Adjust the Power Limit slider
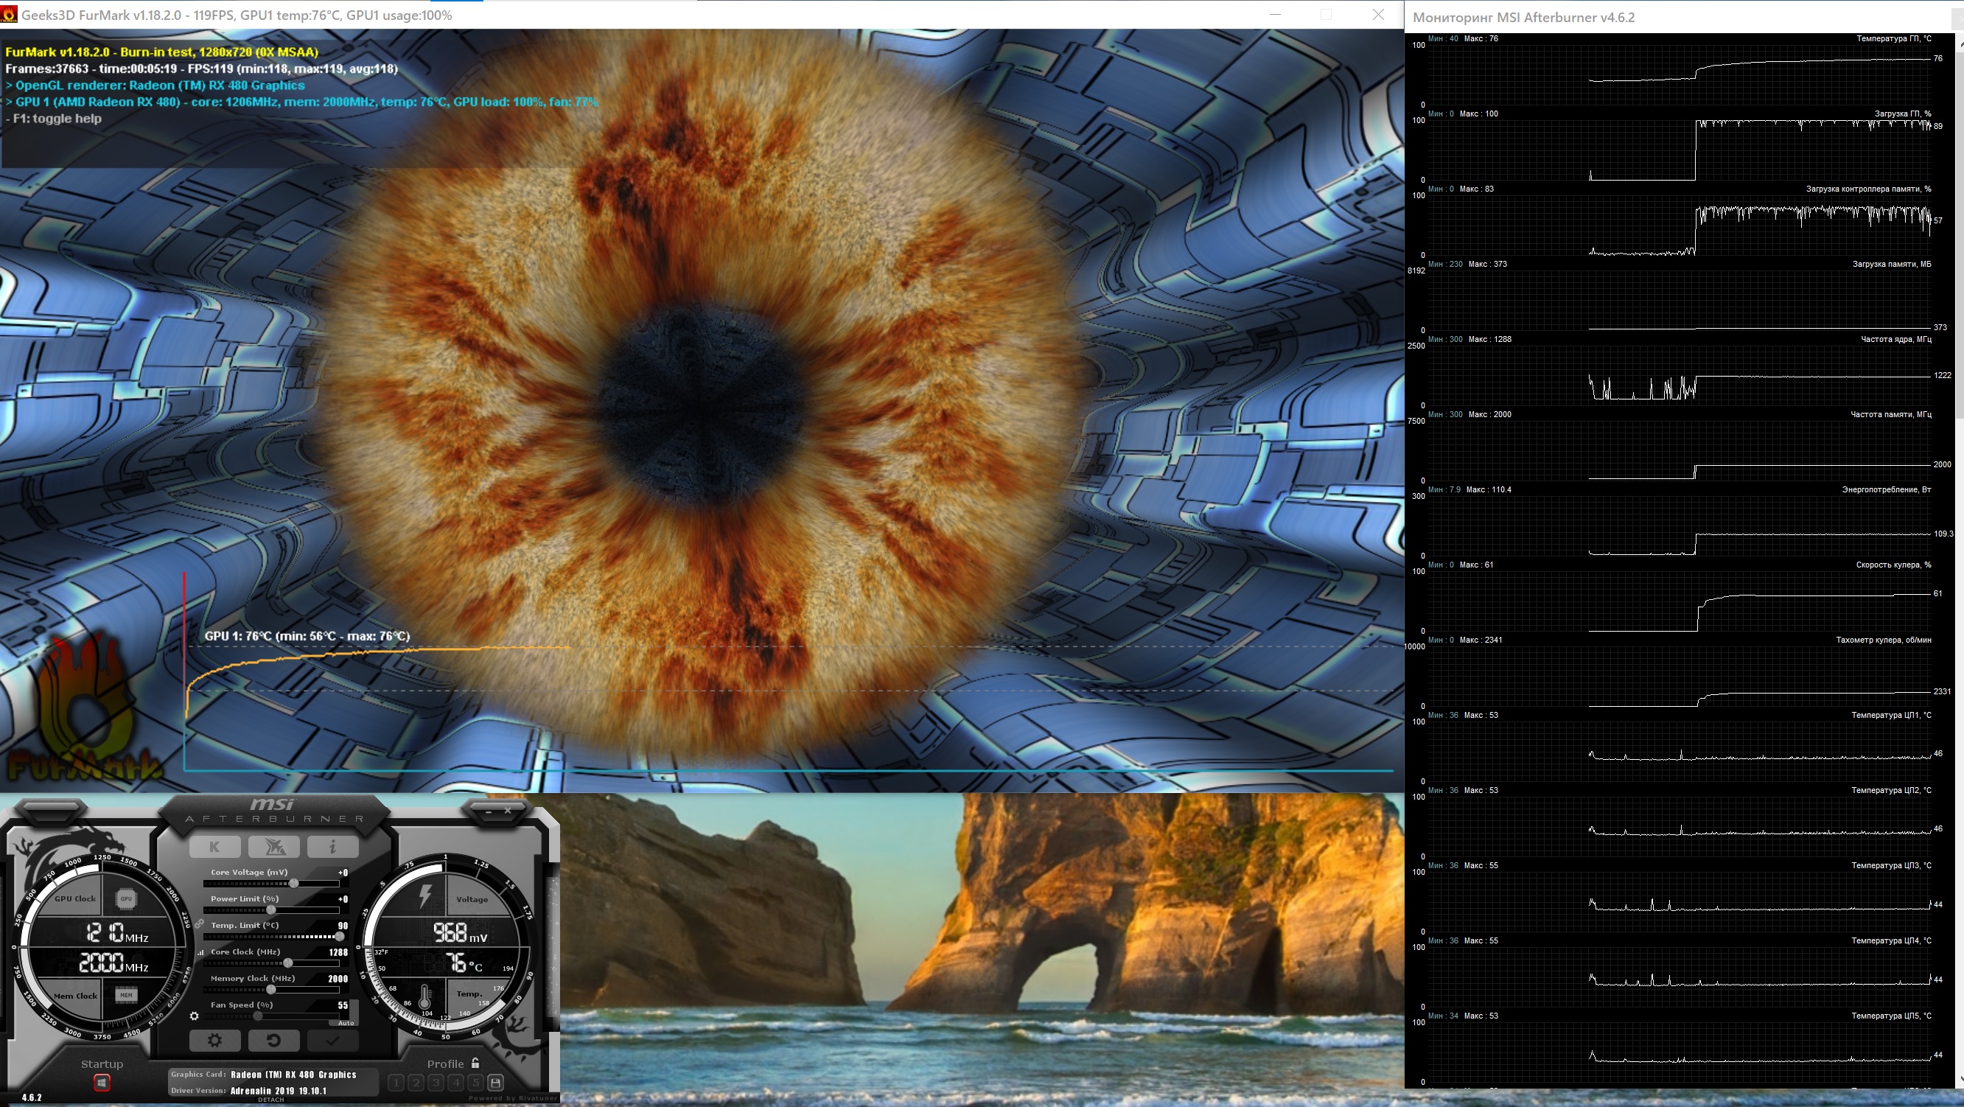1964x1107 pixels. [x=271, y=910]
